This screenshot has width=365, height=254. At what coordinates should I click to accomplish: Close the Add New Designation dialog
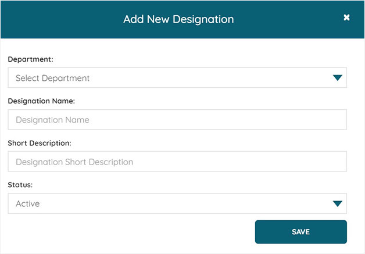click(346, 17)
